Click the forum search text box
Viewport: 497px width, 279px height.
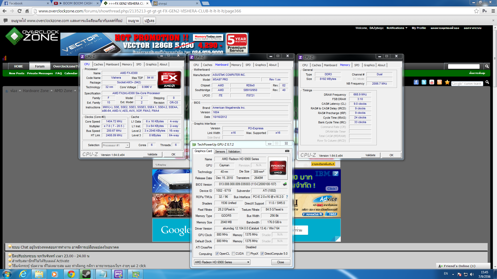click(x=464, y=66)
